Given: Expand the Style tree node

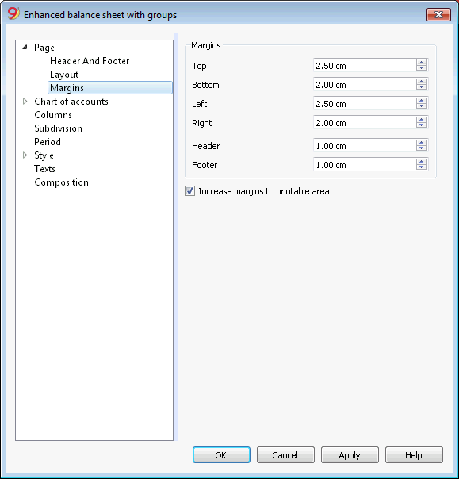Looking at the screenshot, I should tap(25, 155).
